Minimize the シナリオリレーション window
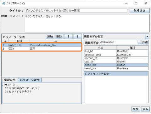The image size is (151, 114). coord(126,3)
